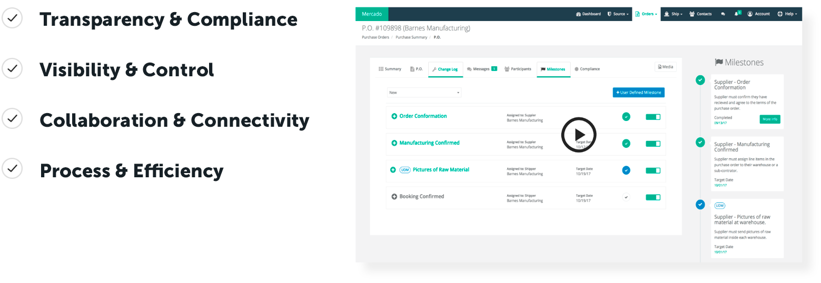Click blue status check on Pictures of Raw Material
The height and width of the screenshot is (283, 821).
tap(626, 170)
